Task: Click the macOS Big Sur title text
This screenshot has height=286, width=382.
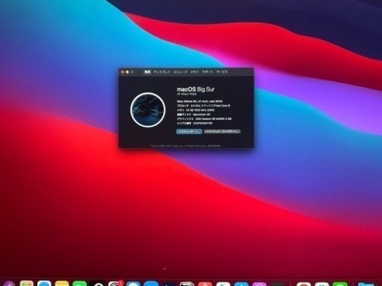Action: point(195,89)
